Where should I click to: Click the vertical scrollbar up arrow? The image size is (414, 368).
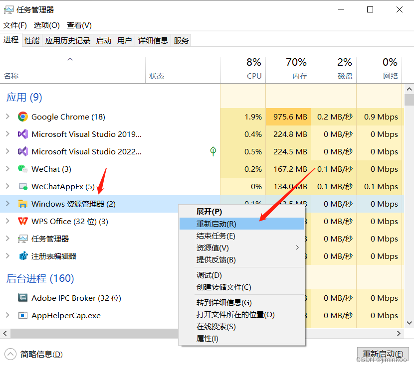(x=409, y=89)
